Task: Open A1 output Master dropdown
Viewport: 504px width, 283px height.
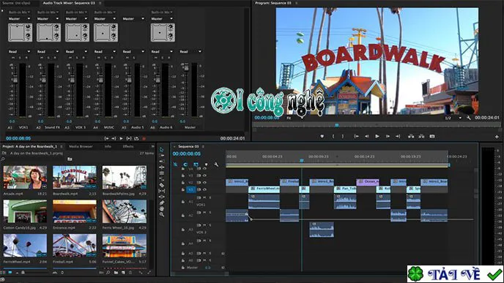Action: pyautogui.click(x=19, y=18)
